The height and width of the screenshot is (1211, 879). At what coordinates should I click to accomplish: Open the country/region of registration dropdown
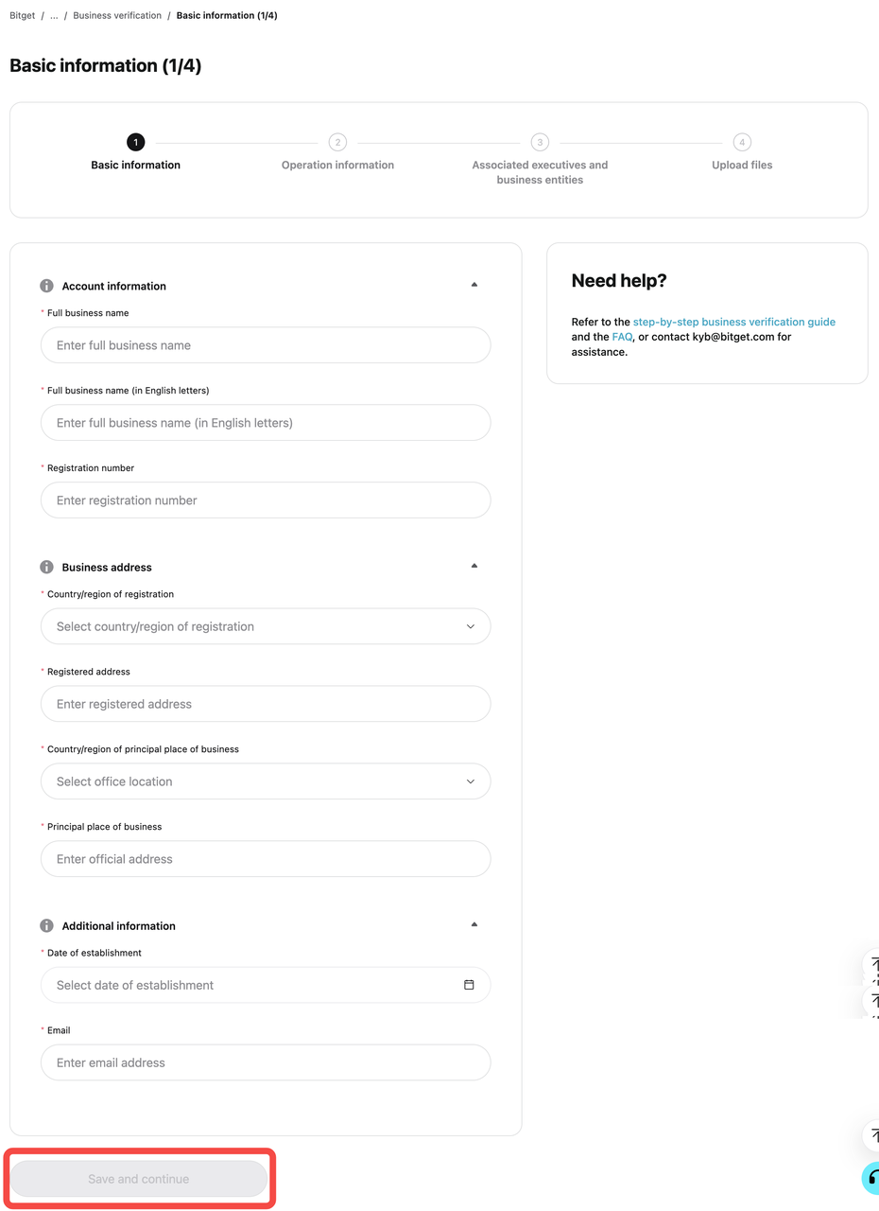click(x=266, y=626)
